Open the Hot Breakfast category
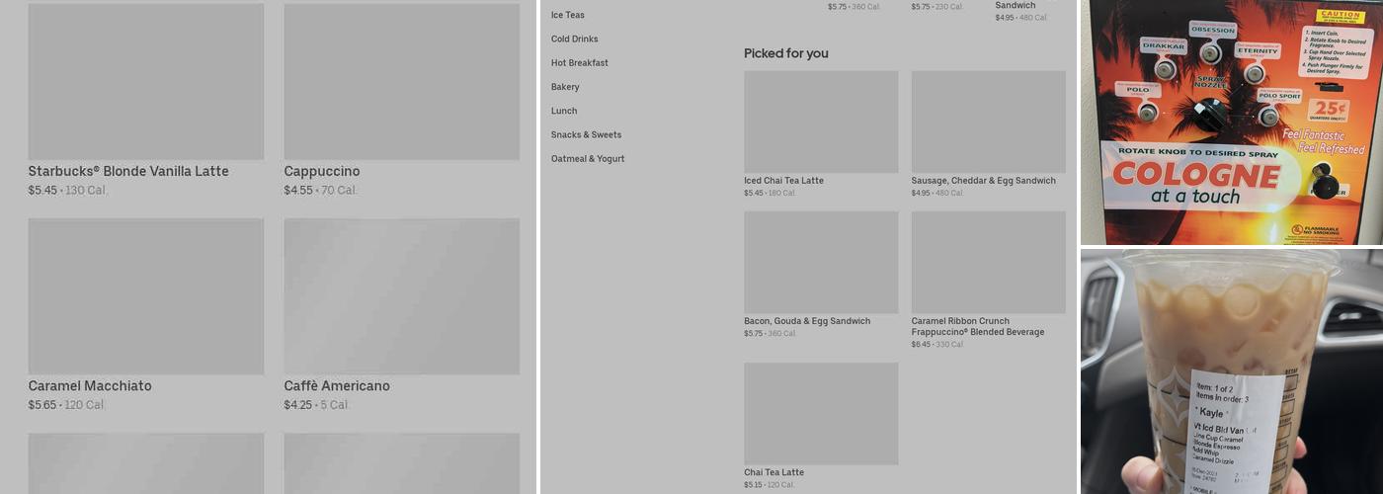This screenshot has width=1383, height=494. coord(580,62)
